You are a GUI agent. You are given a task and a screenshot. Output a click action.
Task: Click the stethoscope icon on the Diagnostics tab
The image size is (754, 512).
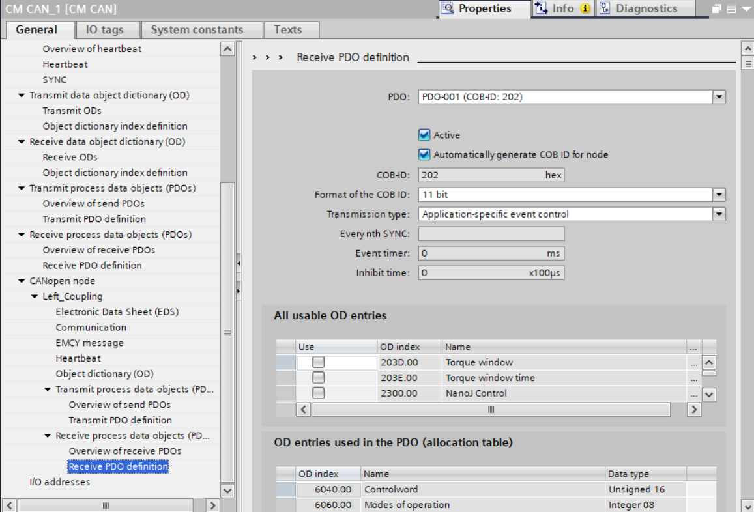point(605,8)
